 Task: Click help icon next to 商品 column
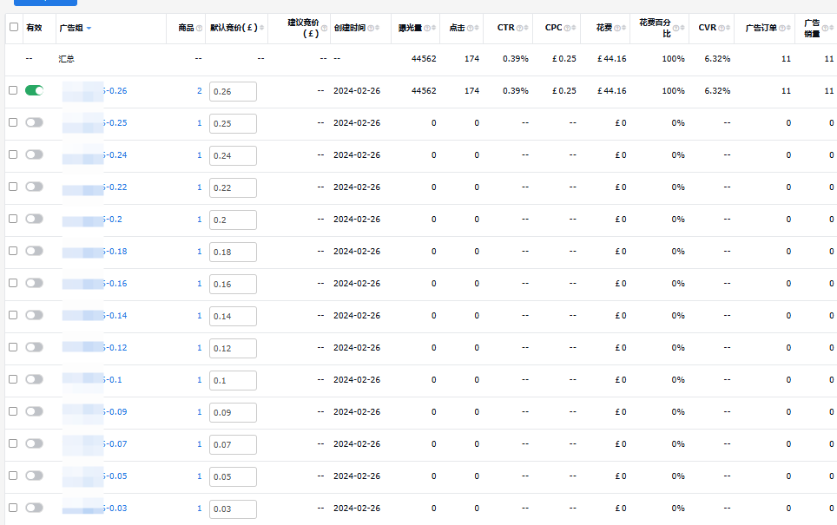click(200, 28)
